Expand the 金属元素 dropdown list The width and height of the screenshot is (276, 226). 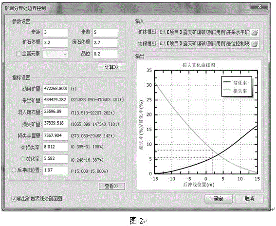pos(55,54)
